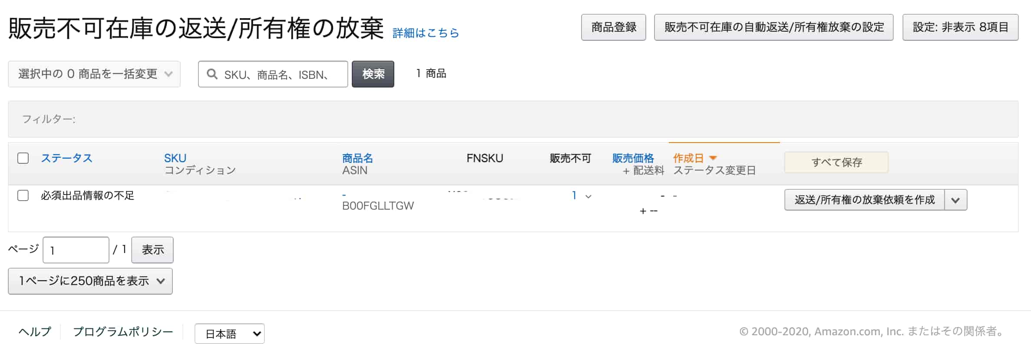Open the 詳細はこちら link
Viewport: 1031px width, 344px height.
click(x=426, y=33)
